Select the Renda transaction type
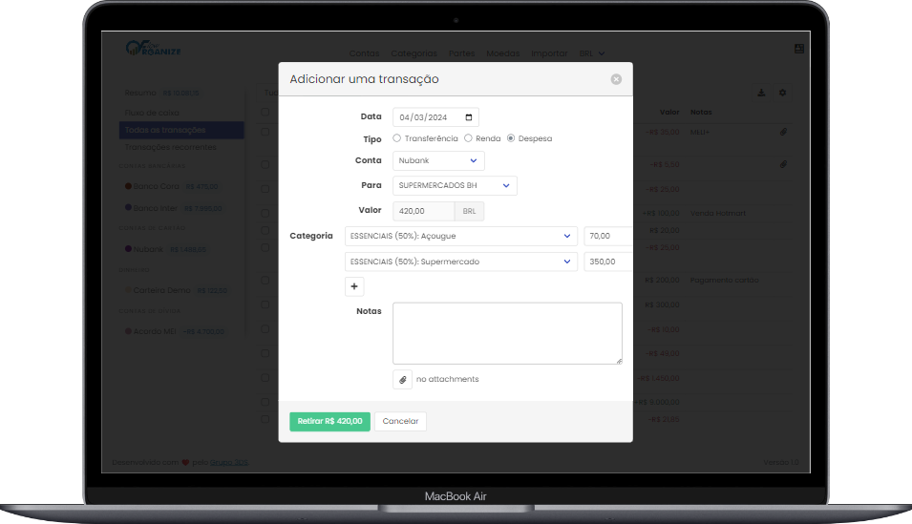Screen dimensions: 912x524 (468, 138)
